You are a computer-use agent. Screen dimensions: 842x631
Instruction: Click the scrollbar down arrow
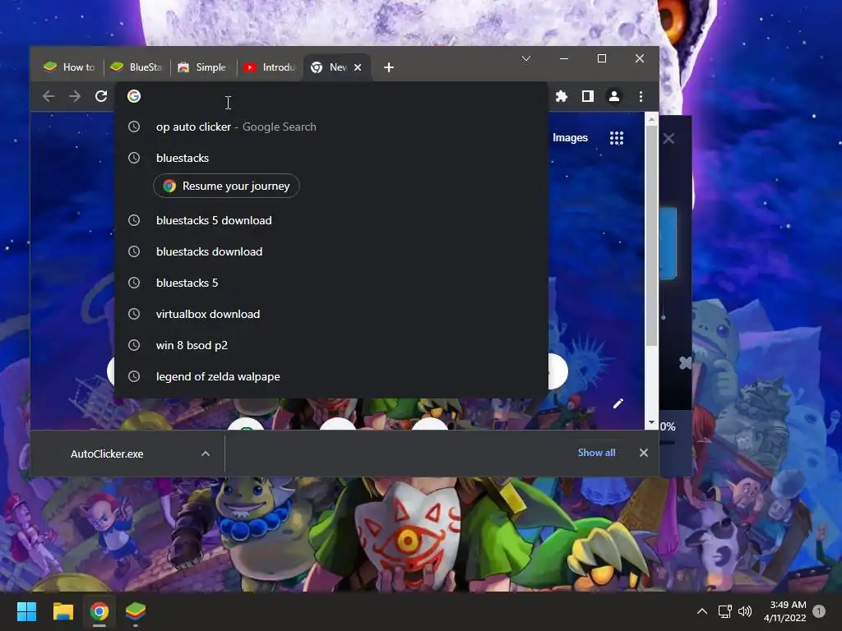point(651,423)
